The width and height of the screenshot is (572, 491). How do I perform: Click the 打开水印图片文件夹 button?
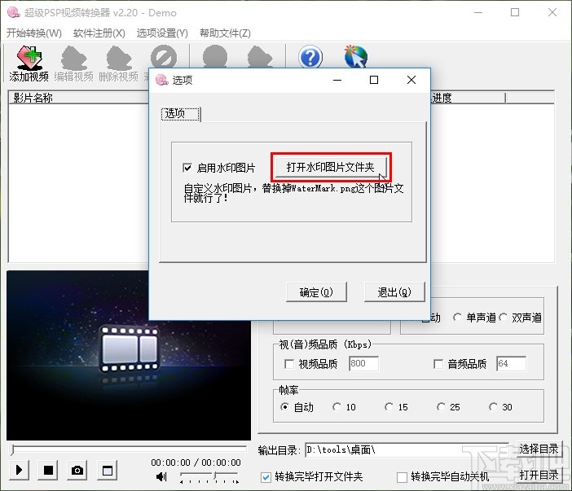pos(331,167)
